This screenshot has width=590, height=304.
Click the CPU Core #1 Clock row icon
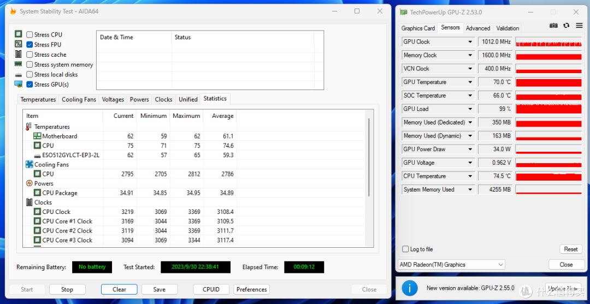pyautogui.click(x=37, y=222)
